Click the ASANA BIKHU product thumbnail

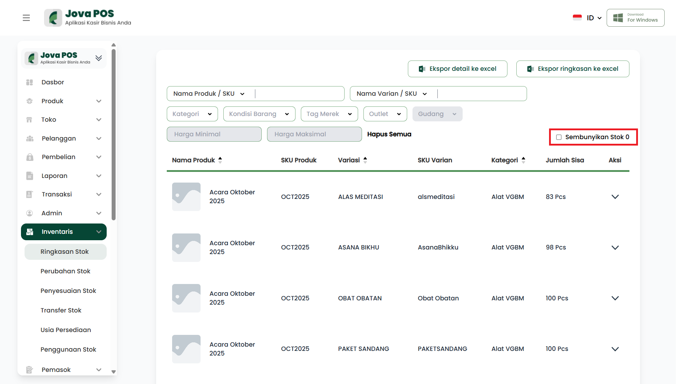186,248
